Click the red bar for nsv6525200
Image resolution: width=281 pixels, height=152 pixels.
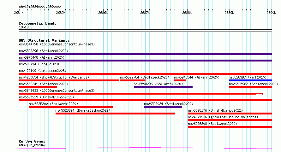click(x=71, y=107)
